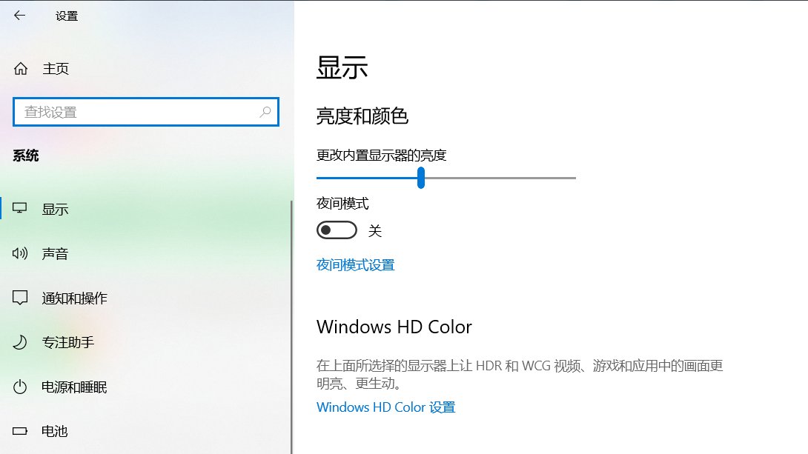
Task: Click the right end of brightness slider track
Action: (573, 178)
